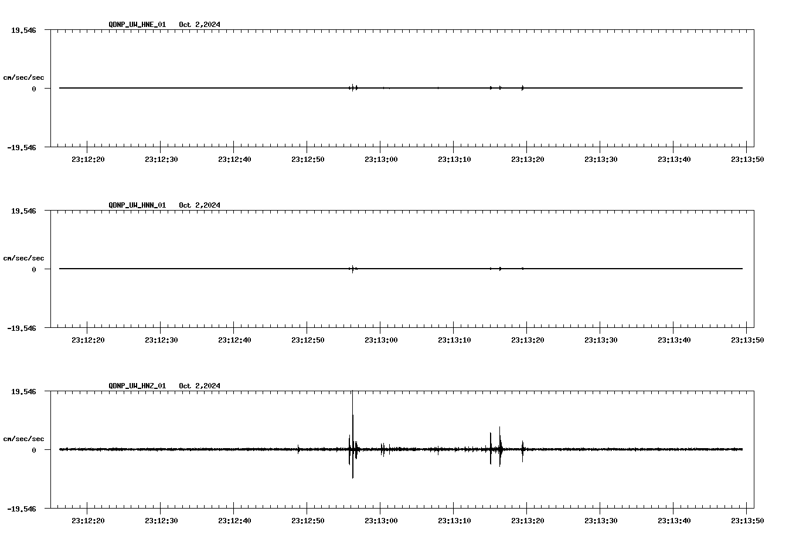Click the QDNP_UW_HNN_01 chart title
This screenshot has height=542, width=796.
pos(164,205)
